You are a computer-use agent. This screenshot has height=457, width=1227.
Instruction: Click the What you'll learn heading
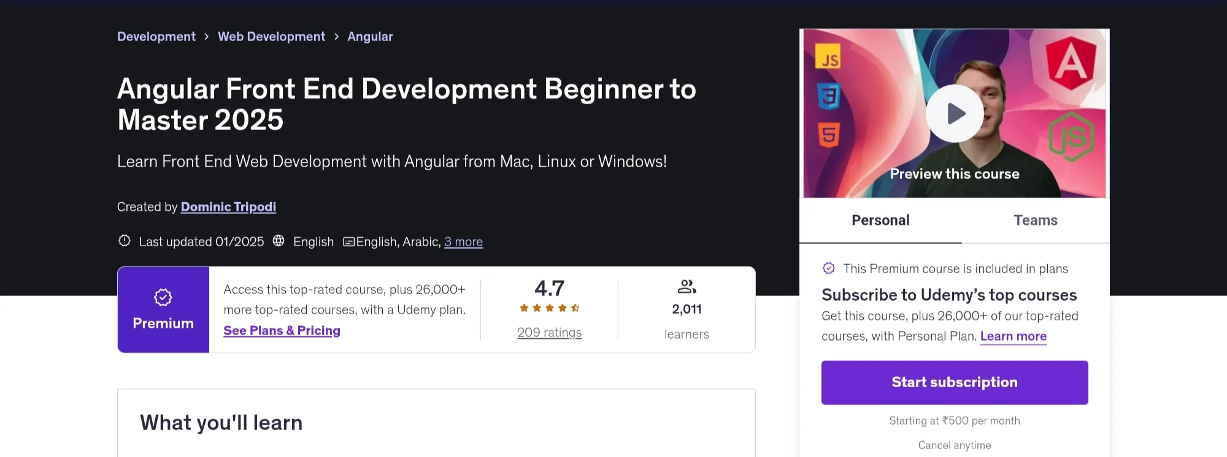[x=221, y=423]
